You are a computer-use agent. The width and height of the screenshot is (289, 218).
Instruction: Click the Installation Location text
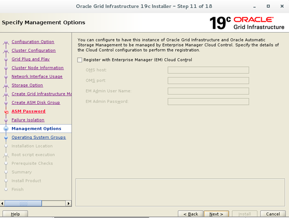click(32, 146)
